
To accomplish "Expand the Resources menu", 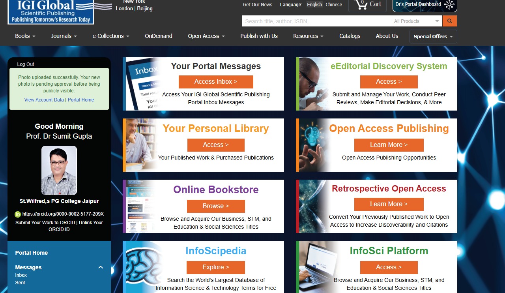I will click(308, 36).
